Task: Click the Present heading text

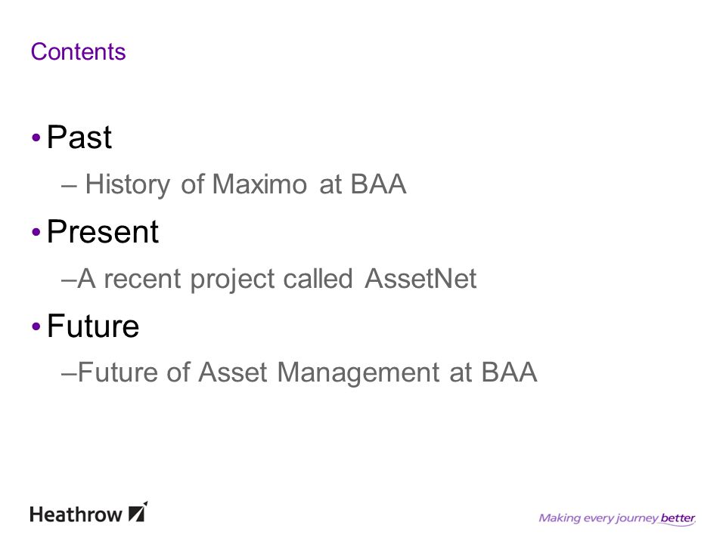Action: coord(103,231)
